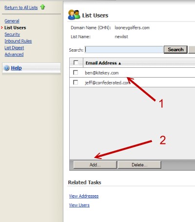Click the List Users people icon
The height and width of the screenshot is (222, 195).
tap(74, 15)
